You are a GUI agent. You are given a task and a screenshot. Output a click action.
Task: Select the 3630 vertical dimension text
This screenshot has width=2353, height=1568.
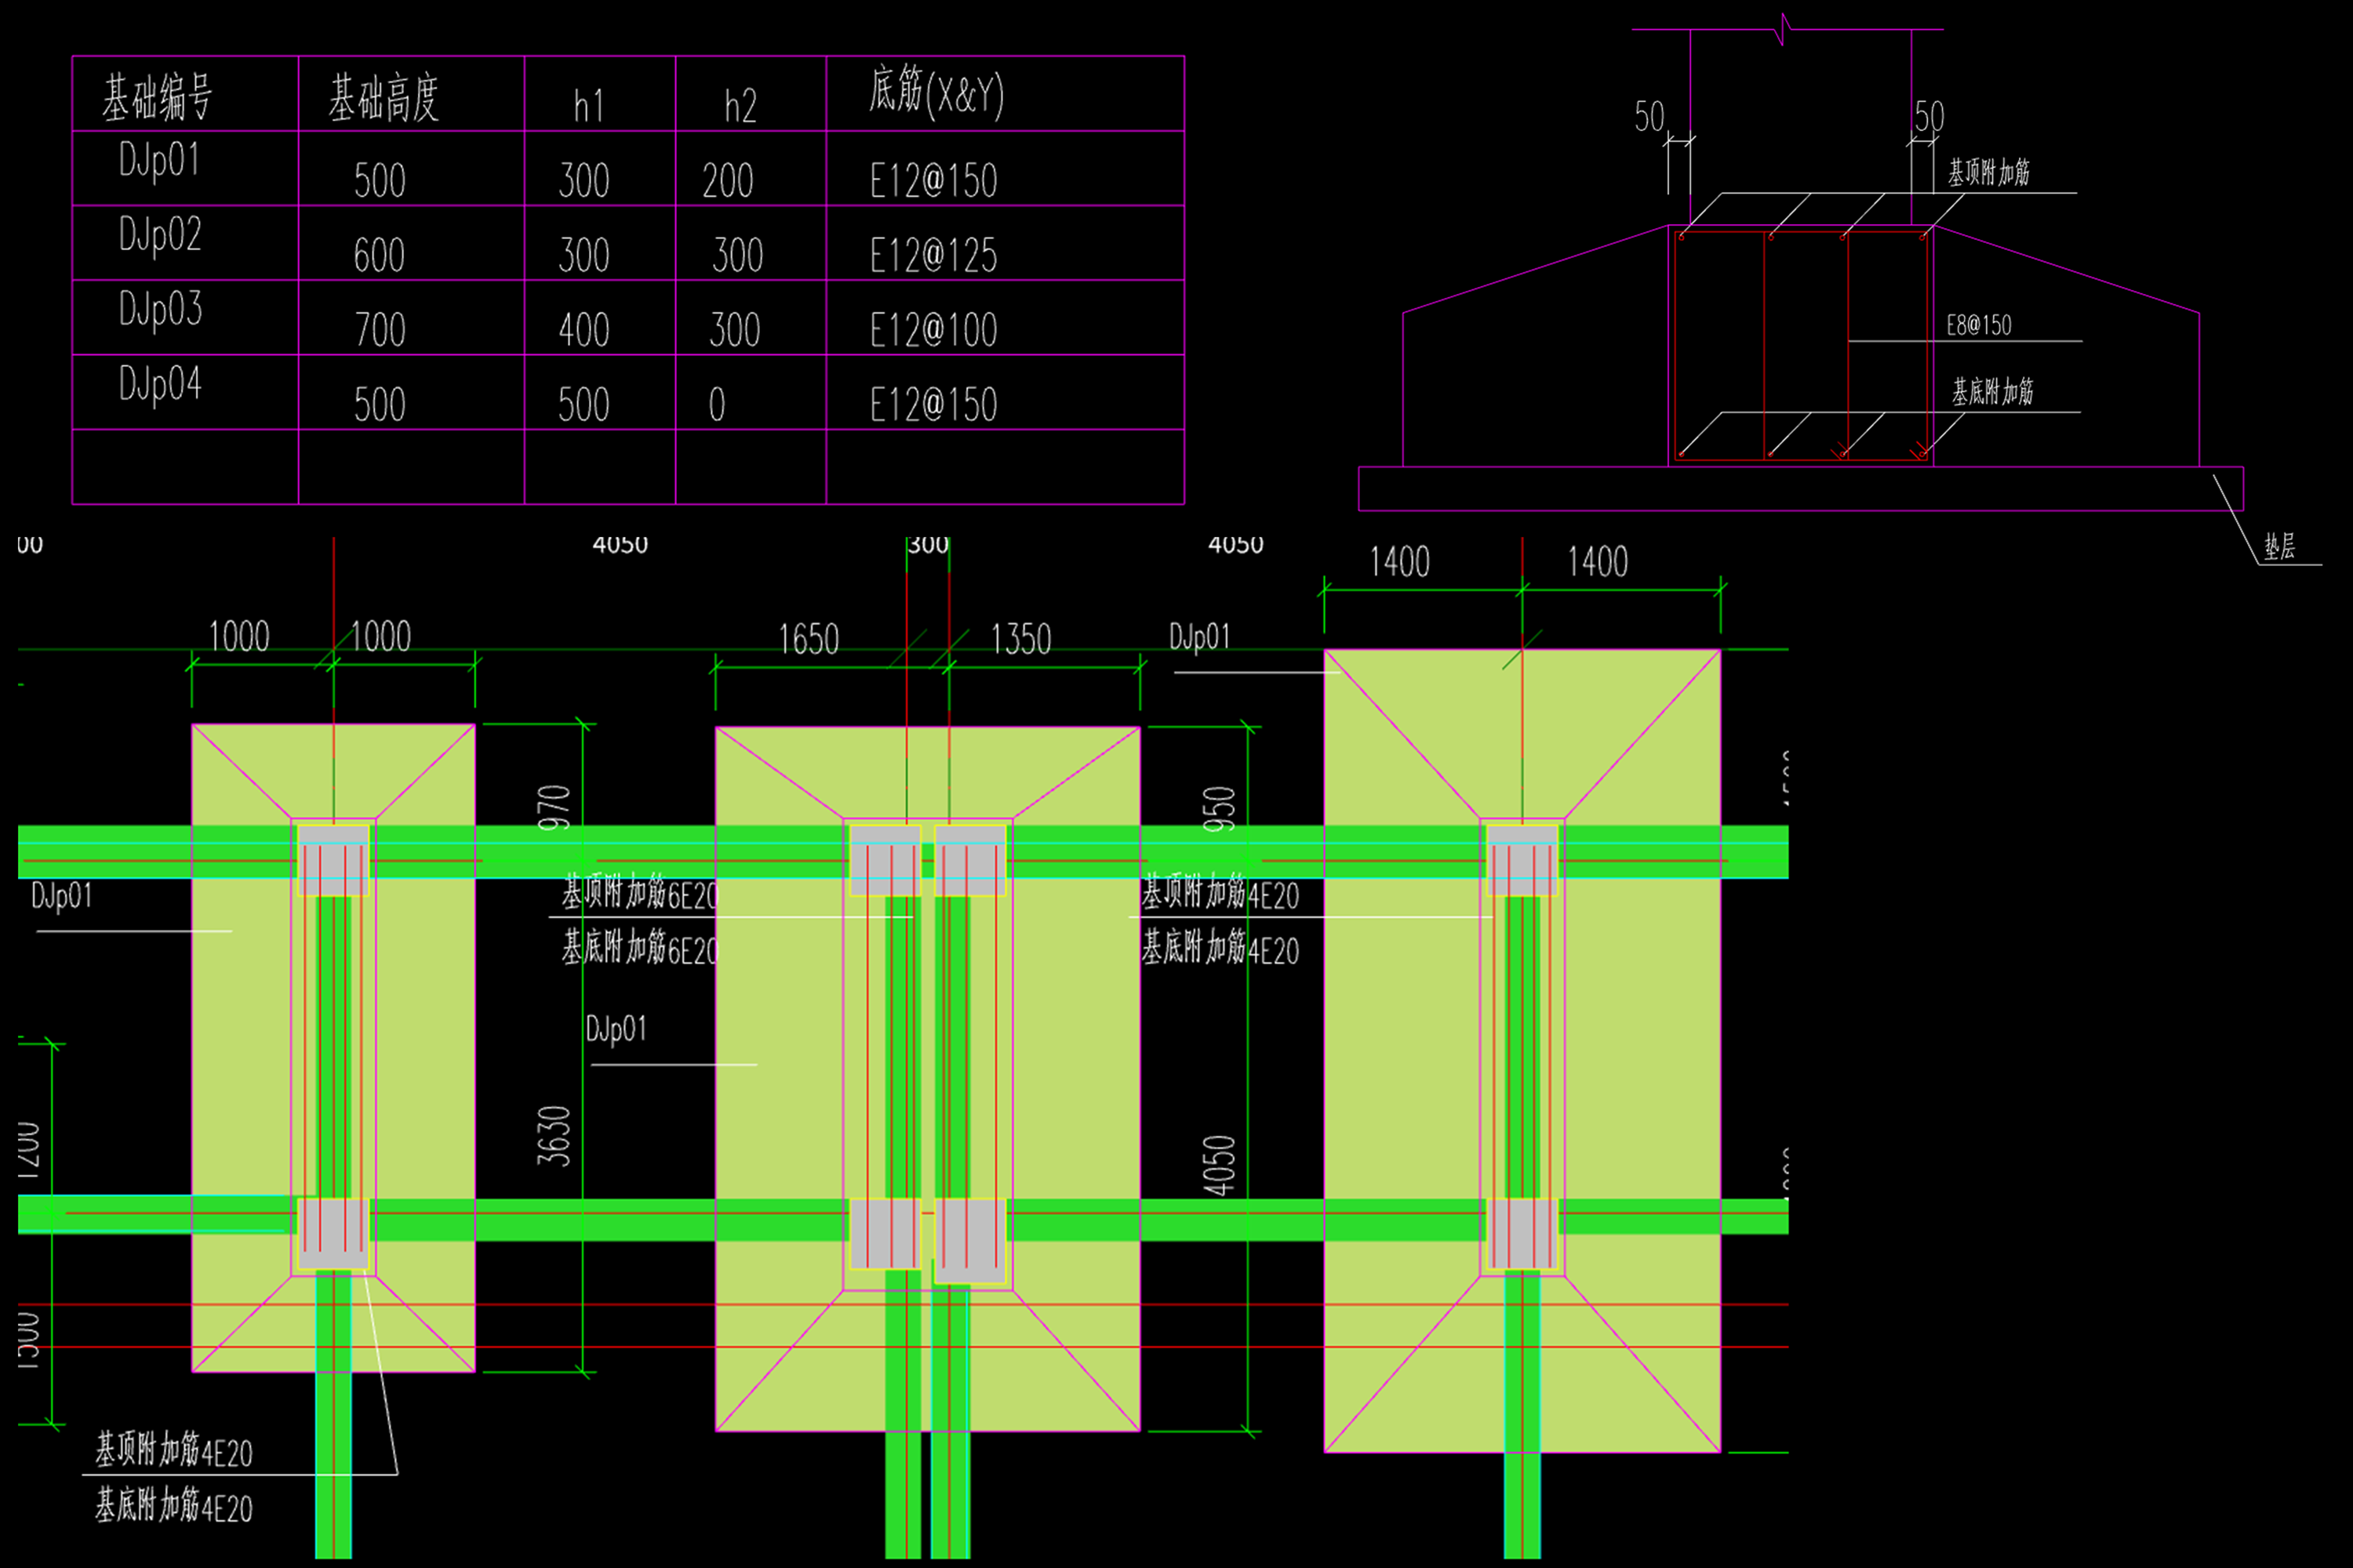point(555,1136)
